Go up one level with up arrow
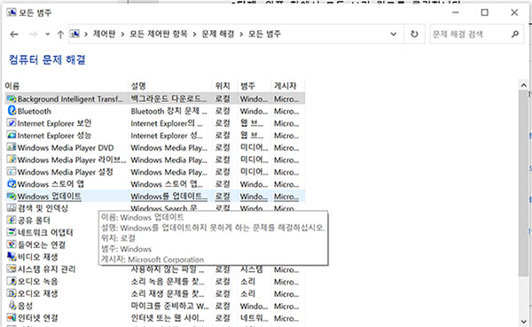 pyautogui.click(x=60, y=35)
